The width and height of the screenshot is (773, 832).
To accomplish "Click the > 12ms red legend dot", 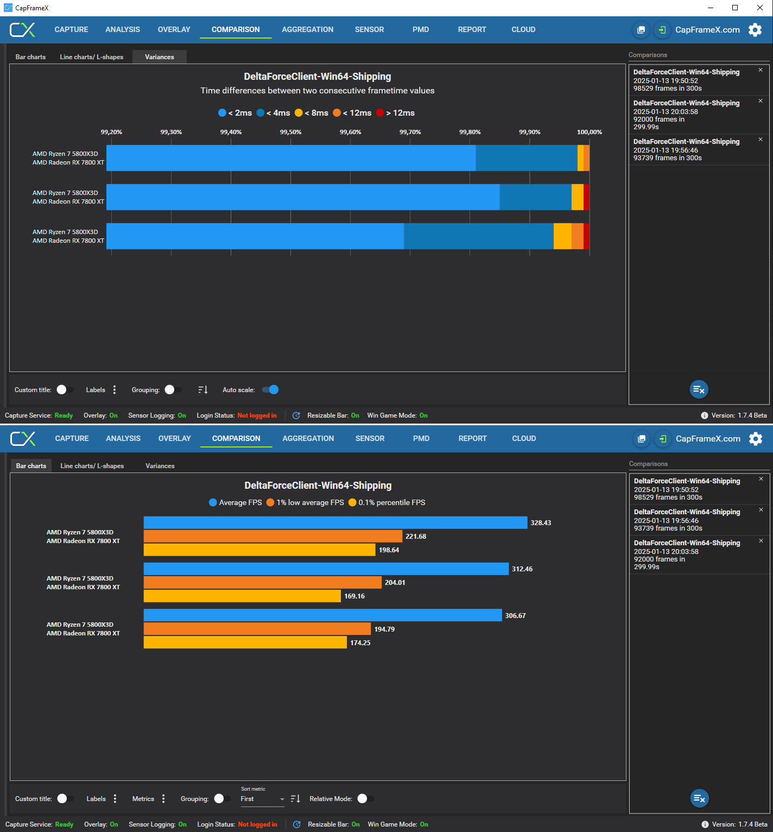I will (380, 113).
